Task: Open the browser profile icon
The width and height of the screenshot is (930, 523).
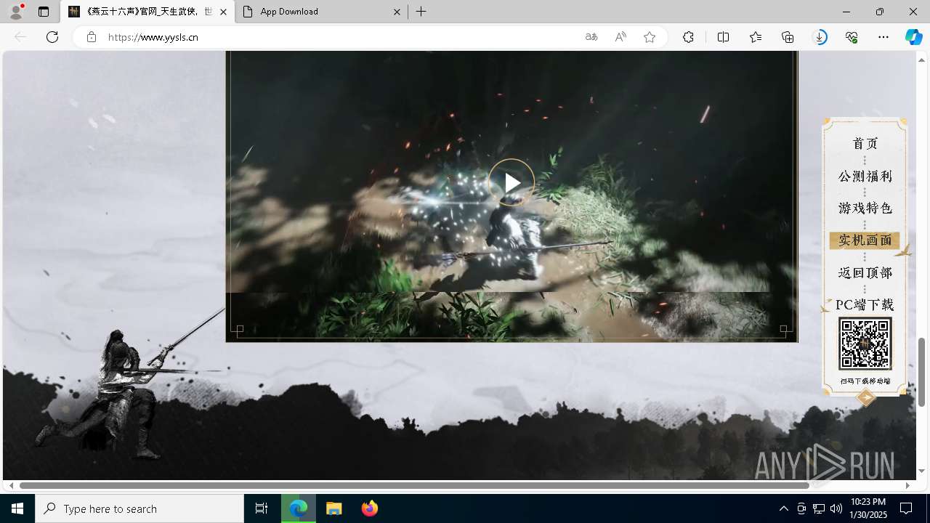Action: click(x=15, y=12)
